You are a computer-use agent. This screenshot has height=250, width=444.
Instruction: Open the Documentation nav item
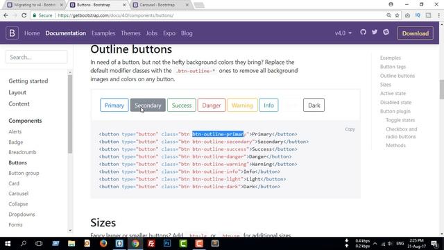coord(65,33)
